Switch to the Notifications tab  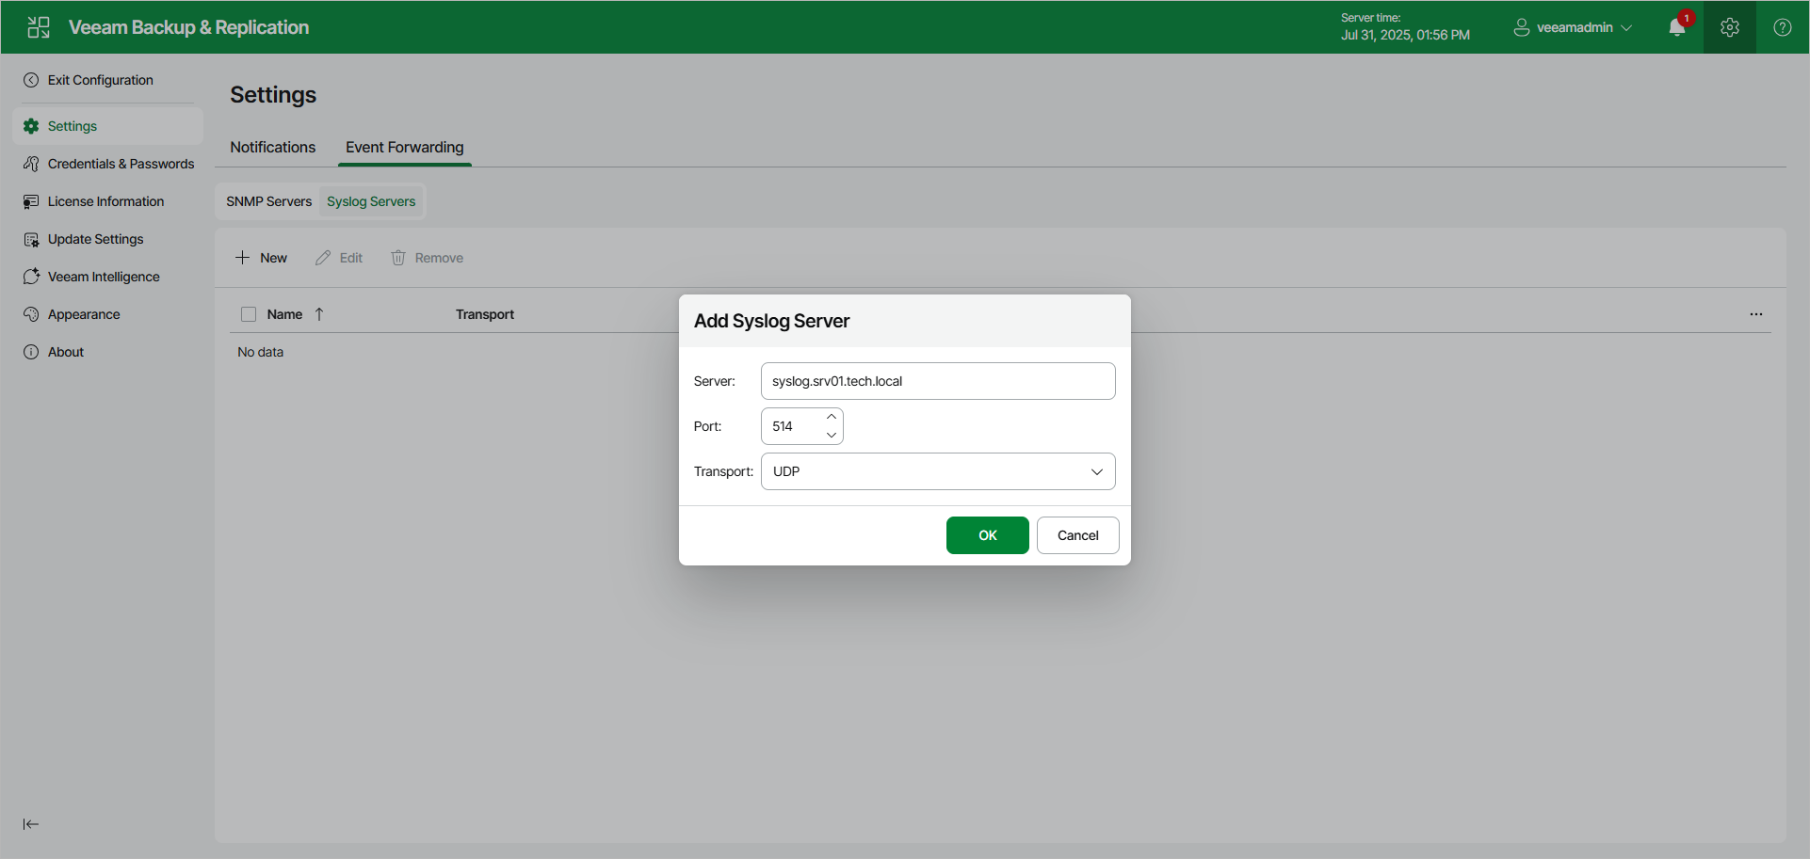click(x=273, y=148)
